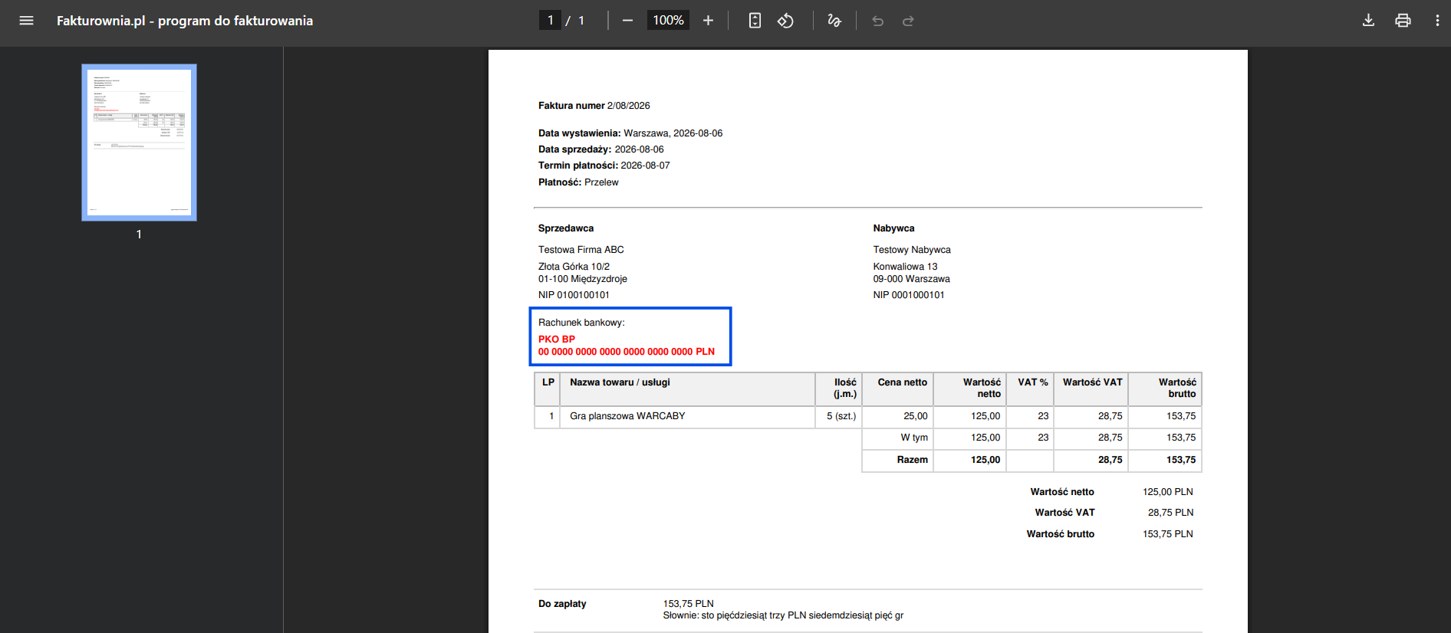Image resolution: width=1451 pixels, height=633 pixels.
Task: Select the document title Fakturownia.pl
Action: [185, 21]
